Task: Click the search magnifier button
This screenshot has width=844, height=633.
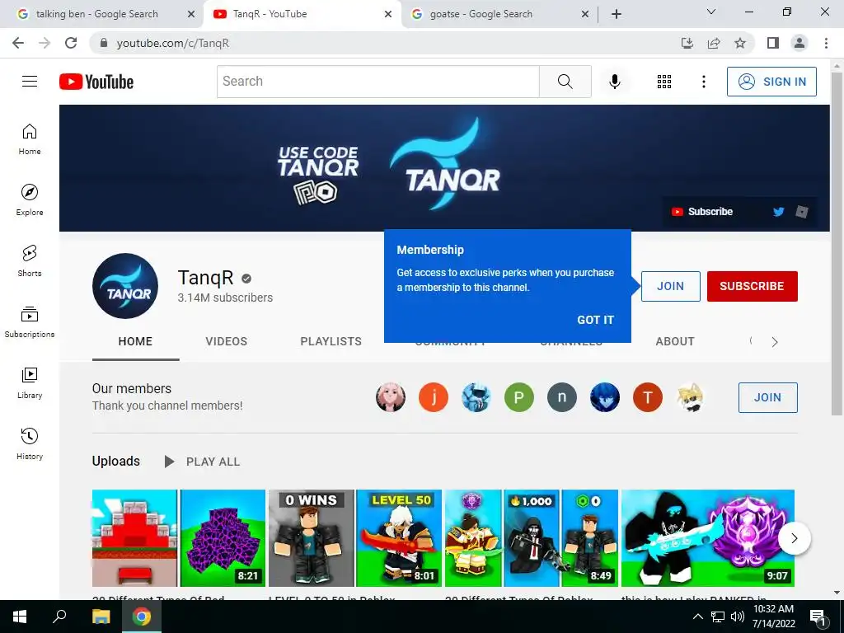Action: tap(565, 82)
